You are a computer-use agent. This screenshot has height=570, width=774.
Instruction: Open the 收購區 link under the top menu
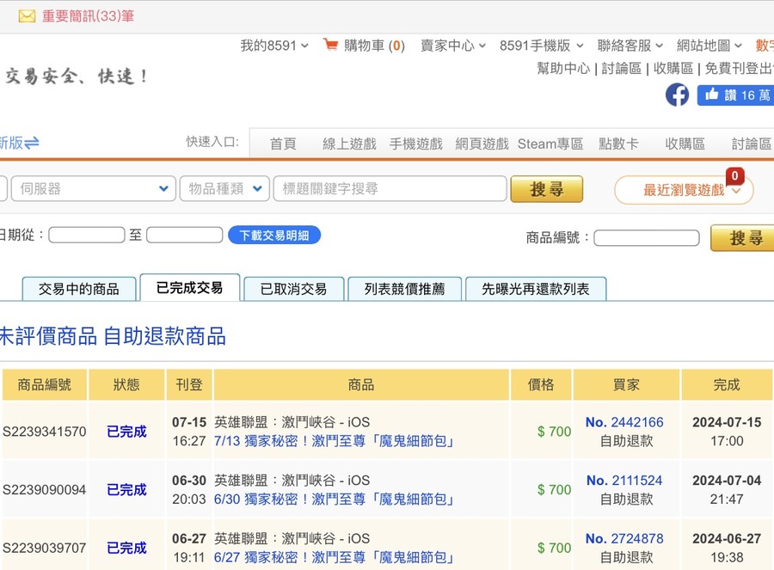[x=673, y=68]
